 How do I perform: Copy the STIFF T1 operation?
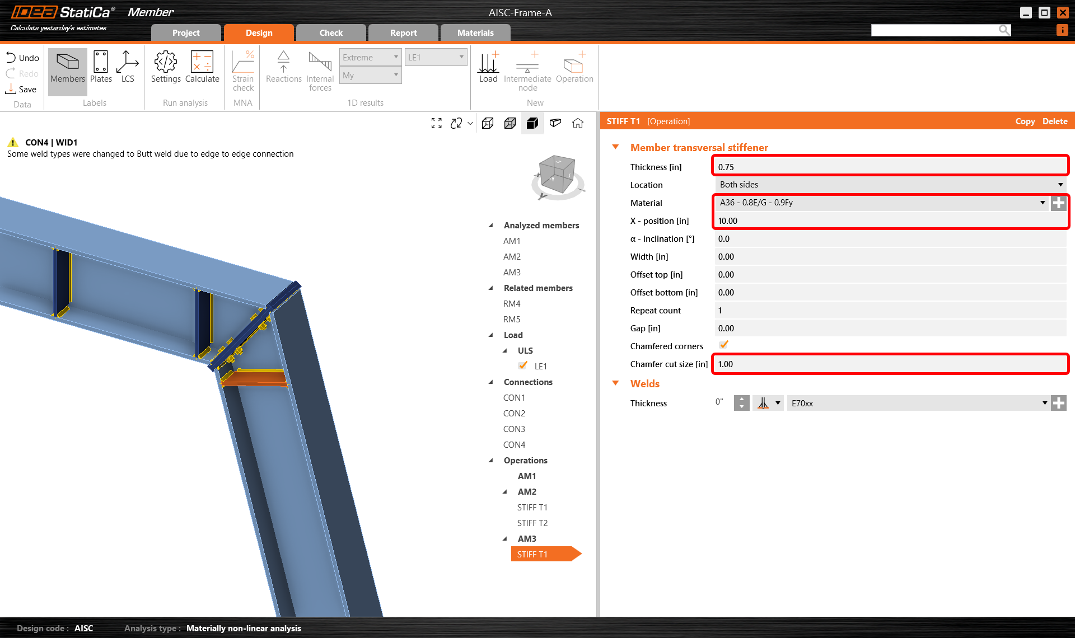tap(1025, 121)
